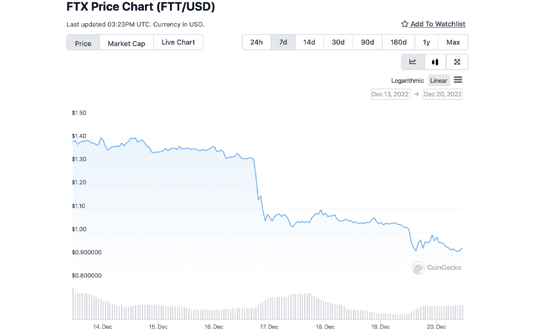The width and height of the screenshot is (538, 336).
Task: Click the Add To Watchlist link
Action: pyautogui.click(x=438, y=24)
